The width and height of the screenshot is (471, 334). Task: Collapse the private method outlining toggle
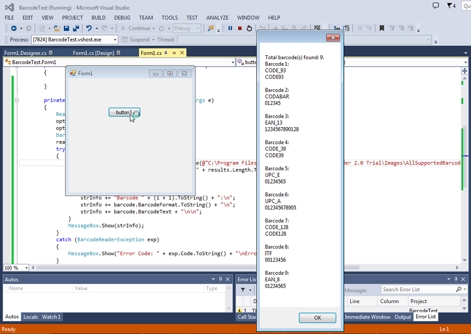pos(17,100)
